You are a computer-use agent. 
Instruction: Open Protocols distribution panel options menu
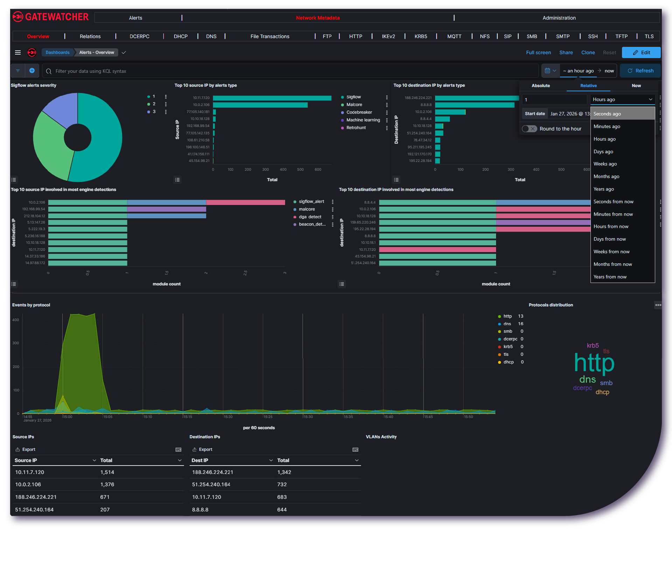point(658,305)
